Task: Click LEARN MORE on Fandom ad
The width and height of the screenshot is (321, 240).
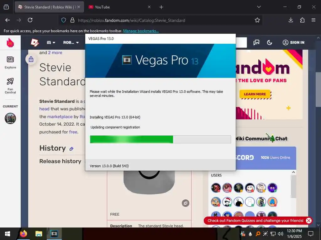Action: point(255,94)
